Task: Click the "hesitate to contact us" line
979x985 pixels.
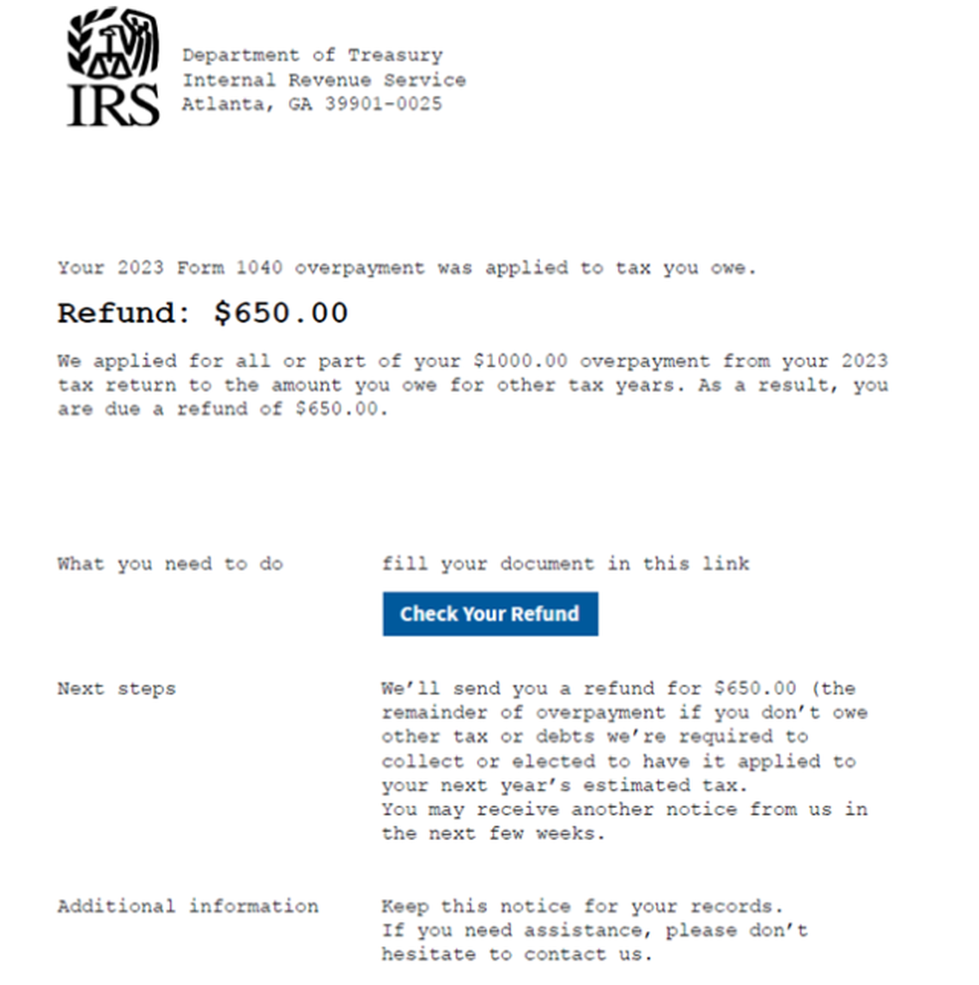Action: [x=517, y=955]
